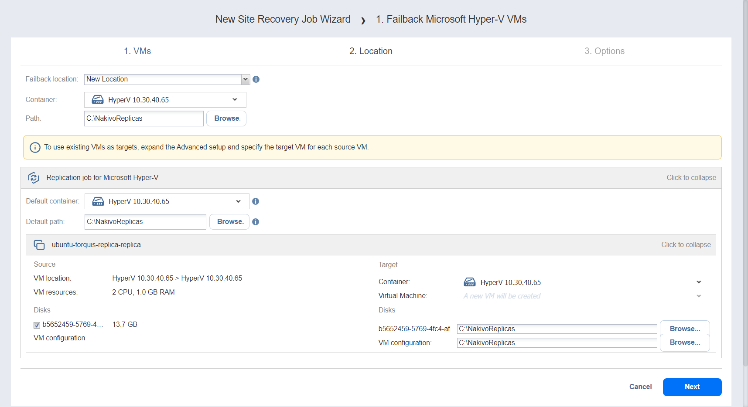Click the VM icon beside ubuntu-forquis-replica-replica
Viewport: 748px width, 407px height.
pos(39,245)
